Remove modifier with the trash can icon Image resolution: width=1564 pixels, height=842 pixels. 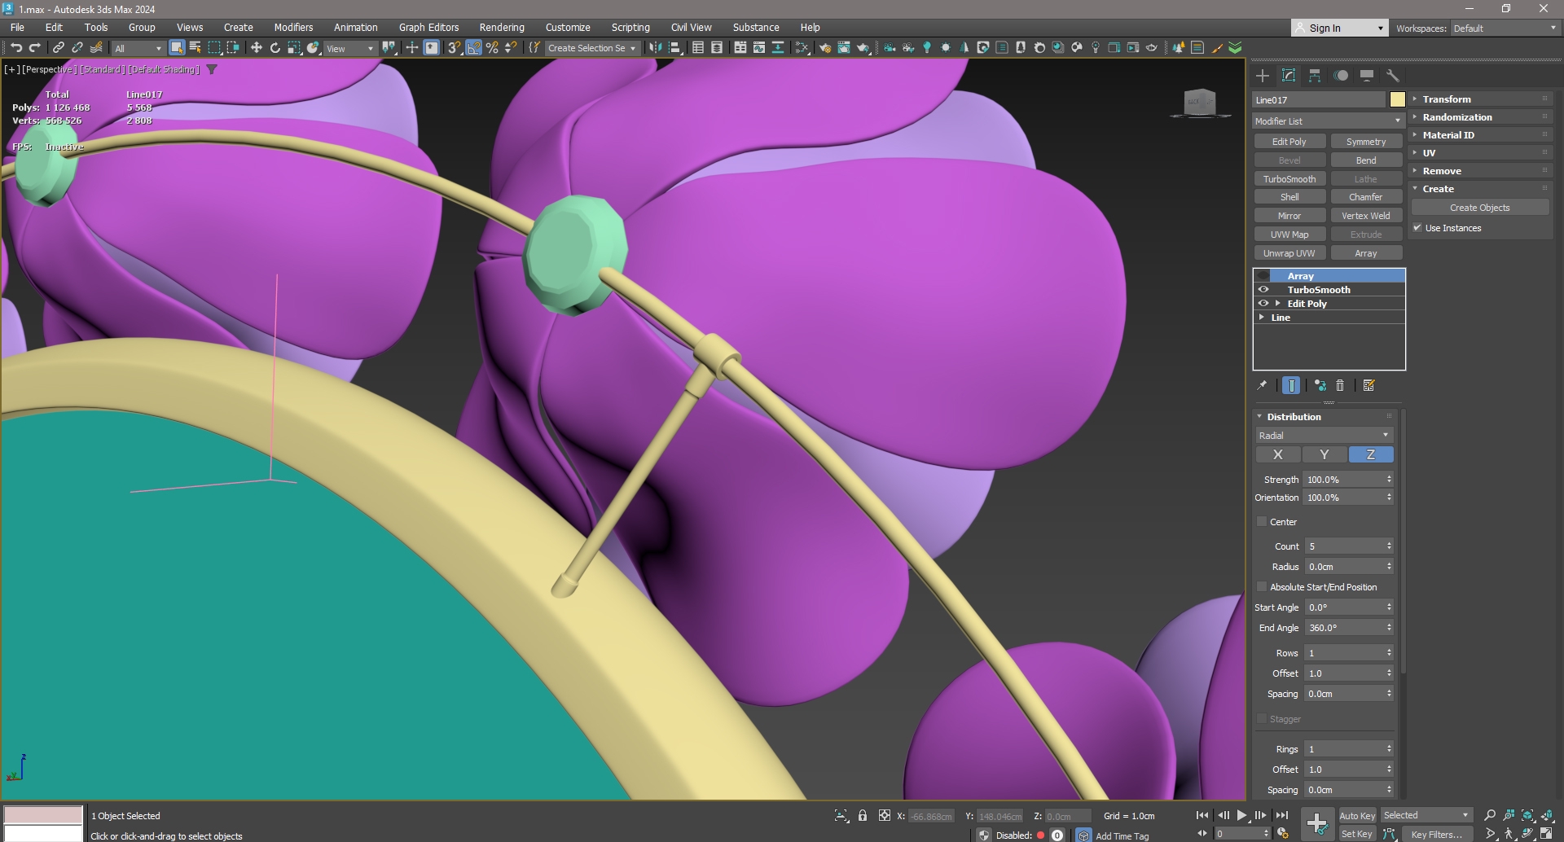tap(1340, 386)
